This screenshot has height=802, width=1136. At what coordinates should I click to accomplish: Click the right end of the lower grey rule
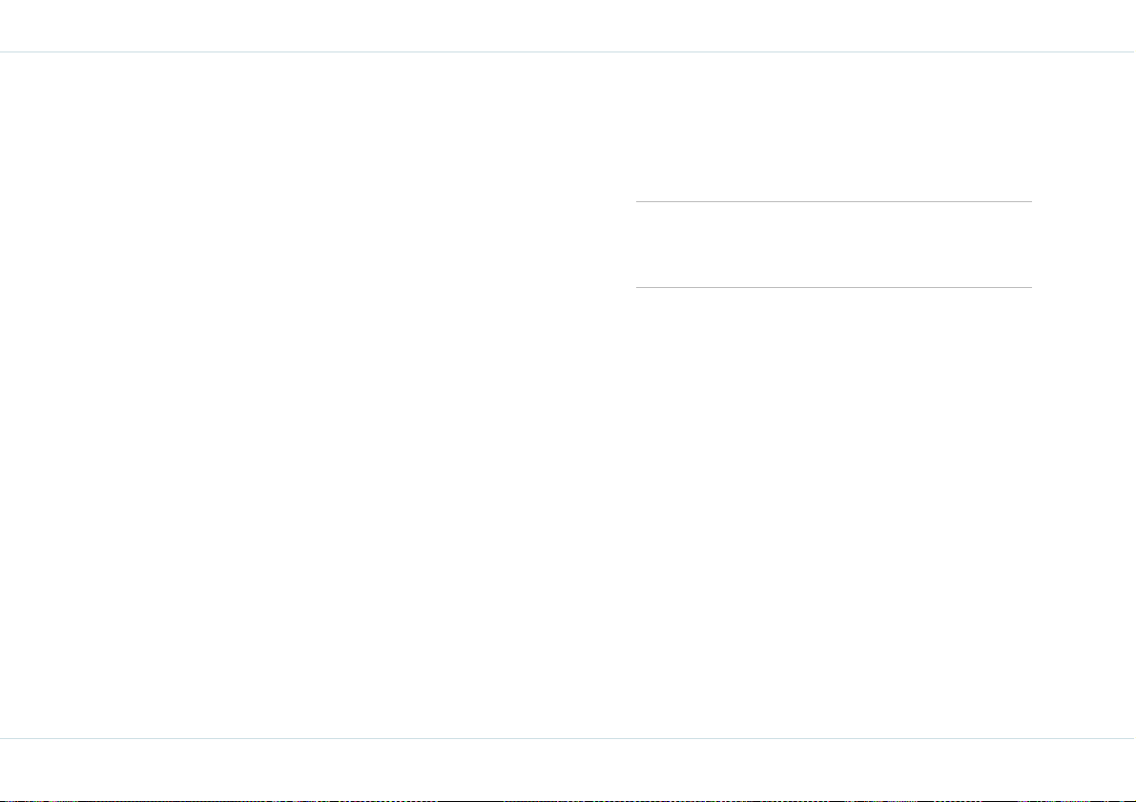(1029, 288)
